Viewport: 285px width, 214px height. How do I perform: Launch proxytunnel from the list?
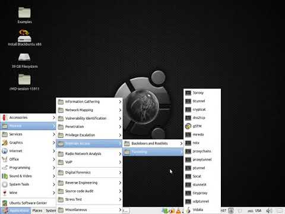(202, 159)
